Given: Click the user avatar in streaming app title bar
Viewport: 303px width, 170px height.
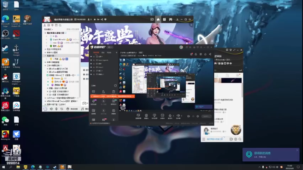Looking at the screenshot, I should (181, 47).
